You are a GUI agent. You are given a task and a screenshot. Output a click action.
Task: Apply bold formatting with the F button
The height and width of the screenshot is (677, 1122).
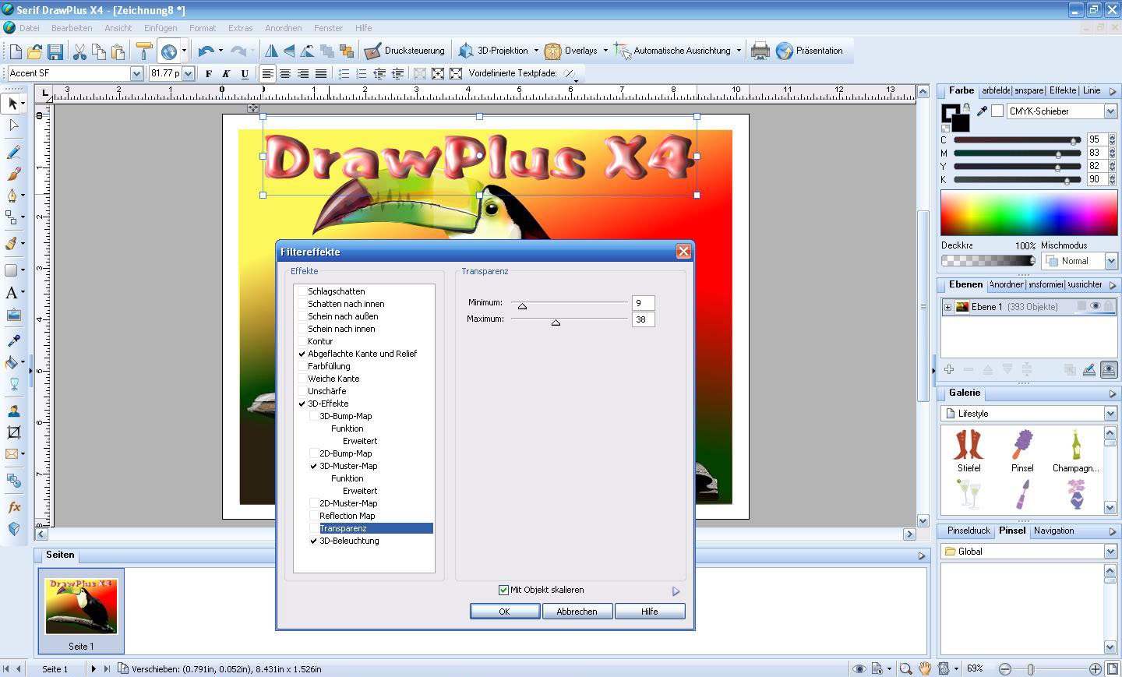tap(208, 73)
